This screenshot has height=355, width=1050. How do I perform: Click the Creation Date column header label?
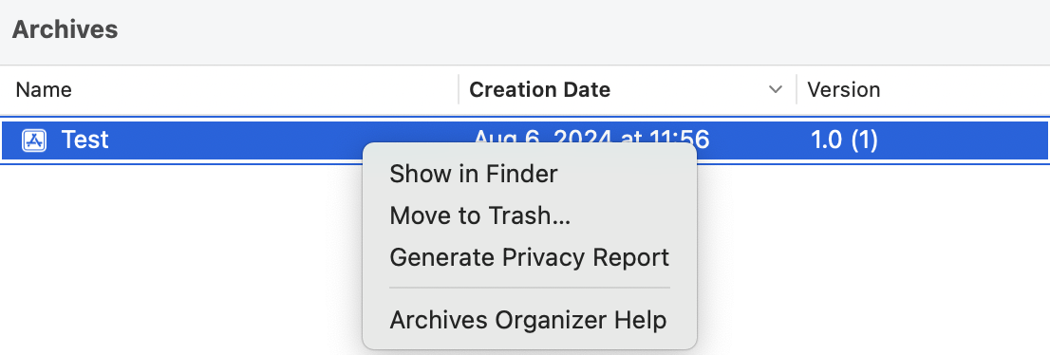[540, 90]
